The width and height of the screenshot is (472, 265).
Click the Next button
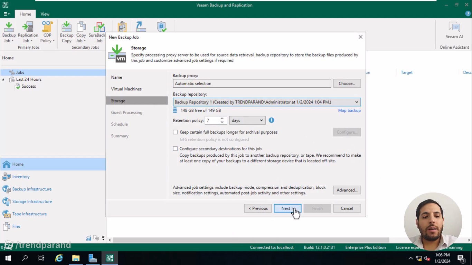tap(287, 208)
